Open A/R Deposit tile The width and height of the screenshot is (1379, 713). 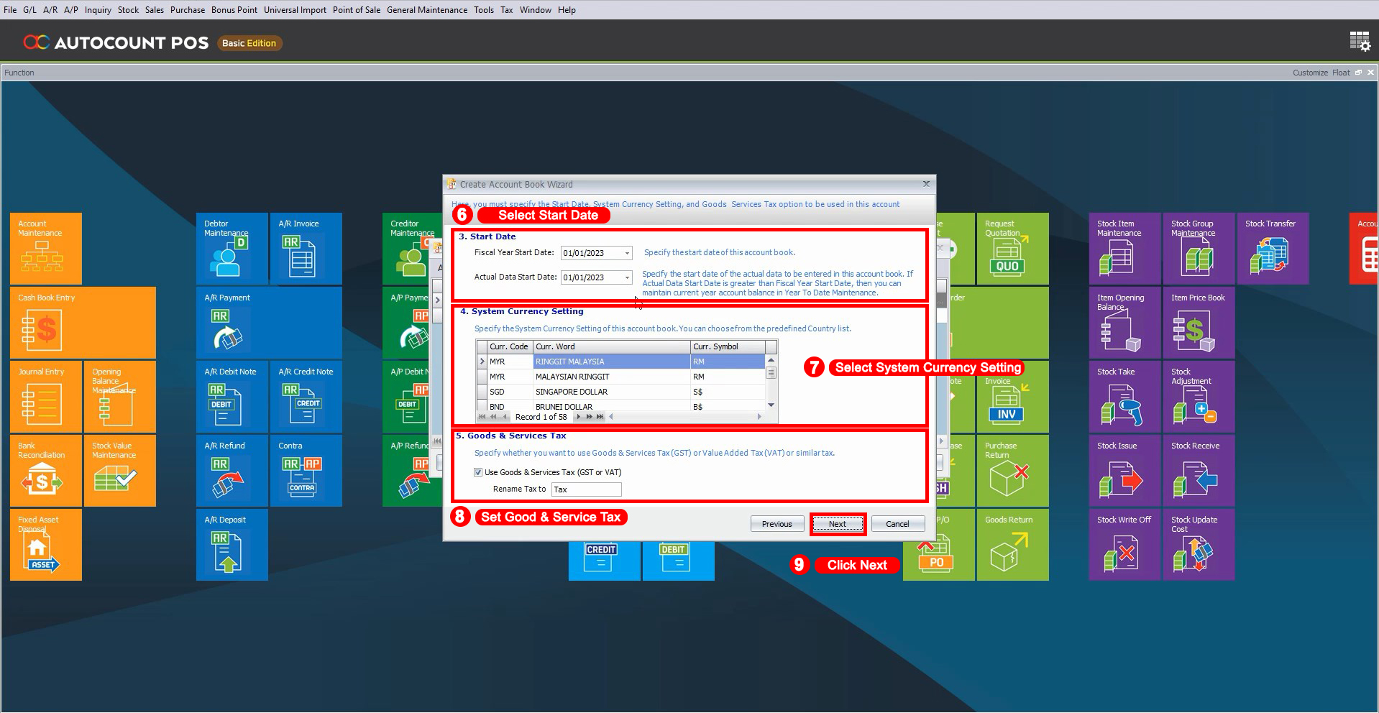[232, 544]
